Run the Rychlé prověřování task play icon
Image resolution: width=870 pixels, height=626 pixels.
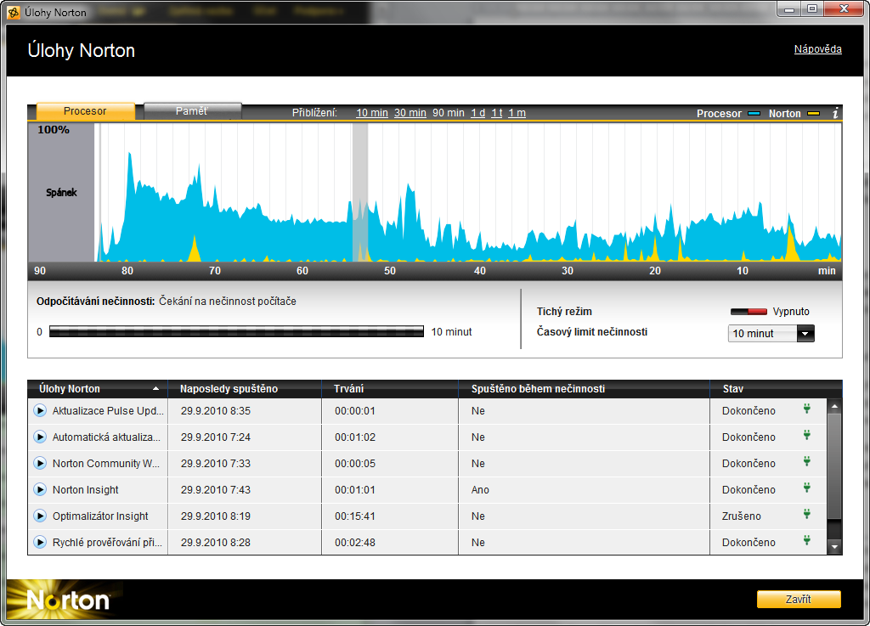tap(40, 542)
